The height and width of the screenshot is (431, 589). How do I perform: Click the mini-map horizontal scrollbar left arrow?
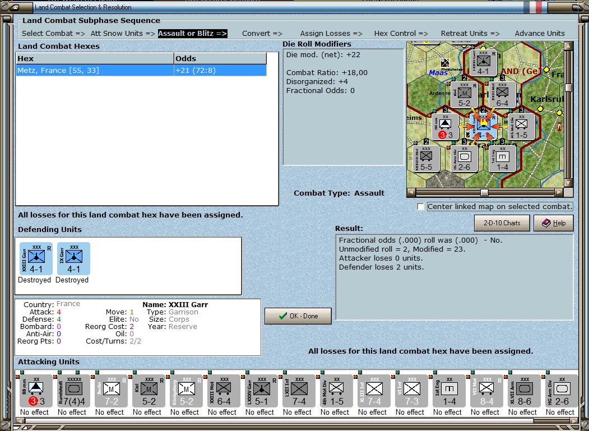click(411, 192)
